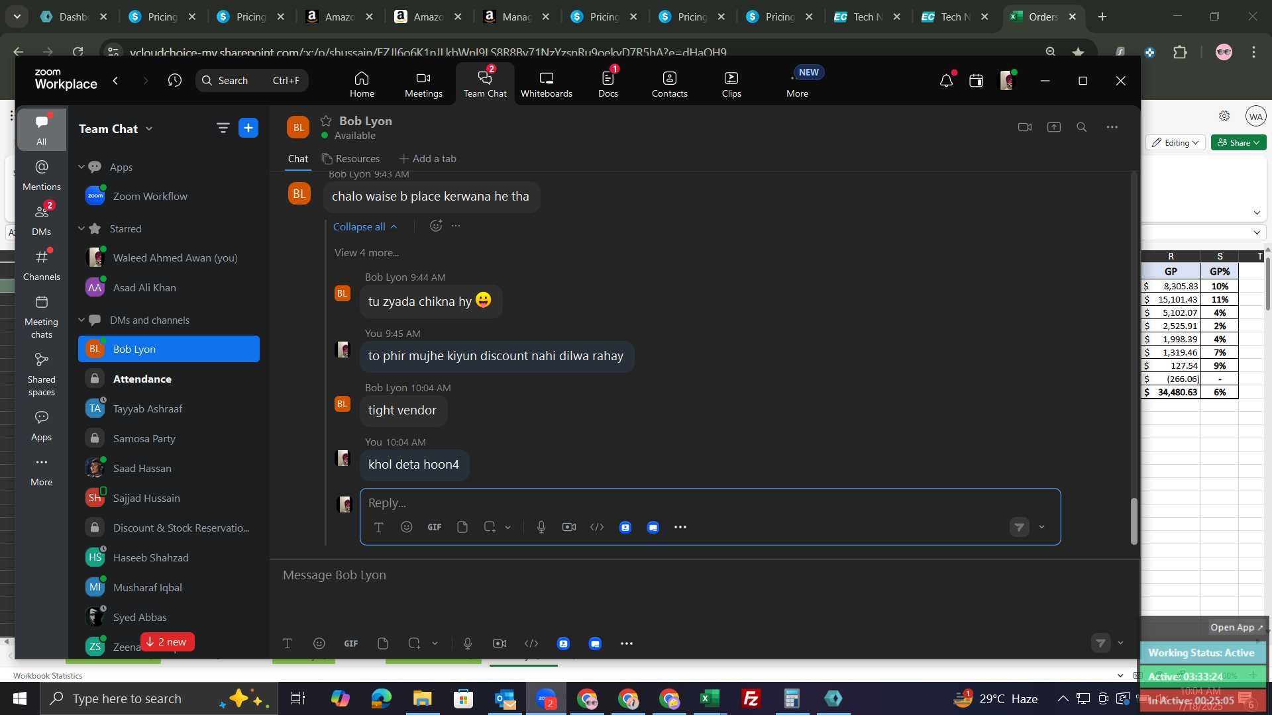Insert code snippet in reply box
Image resolution: width=1272 pixels, height=715 pixels.
[597, 527]
